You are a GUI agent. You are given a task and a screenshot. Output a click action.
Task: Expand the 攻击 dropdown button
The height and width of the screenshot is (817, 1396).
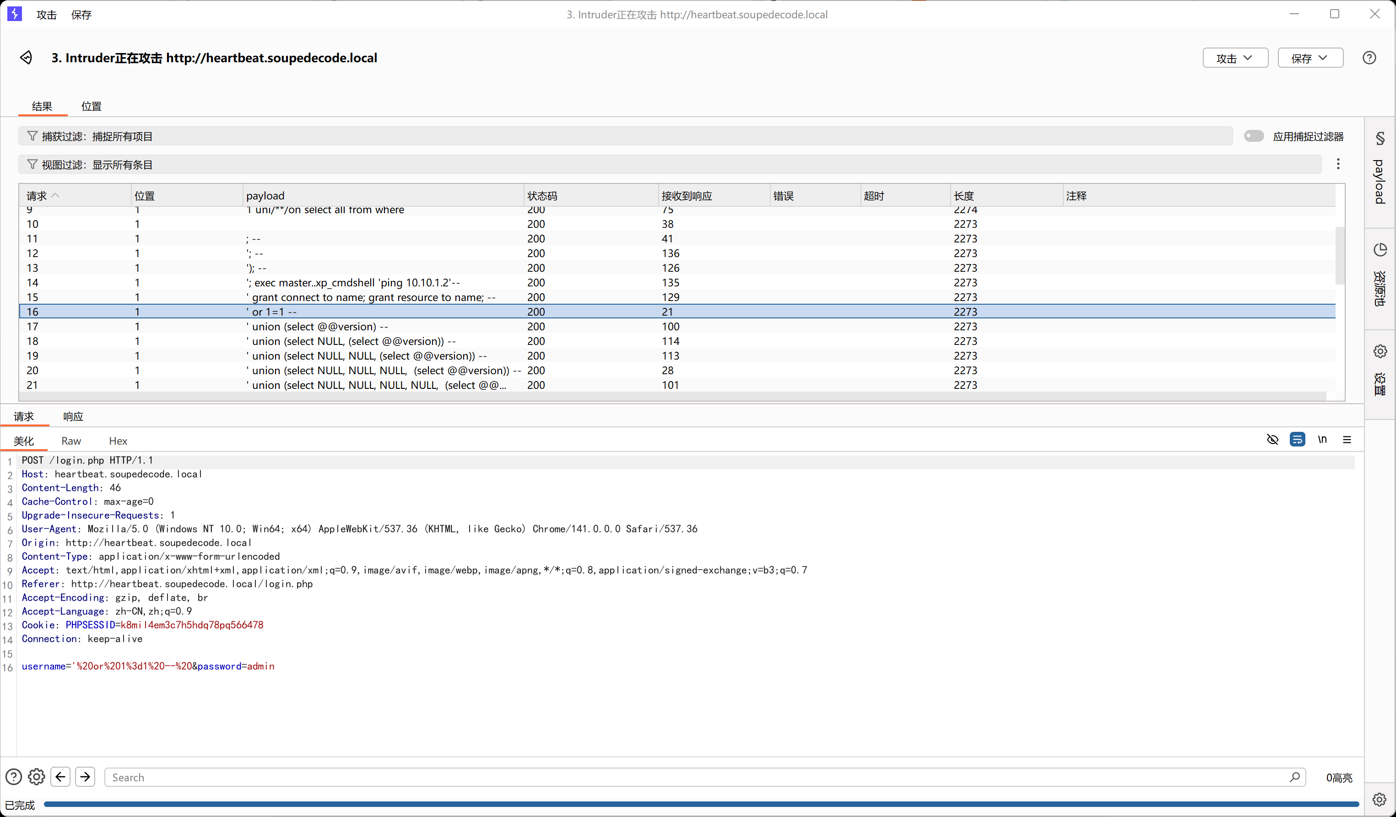pos(1235,58)
